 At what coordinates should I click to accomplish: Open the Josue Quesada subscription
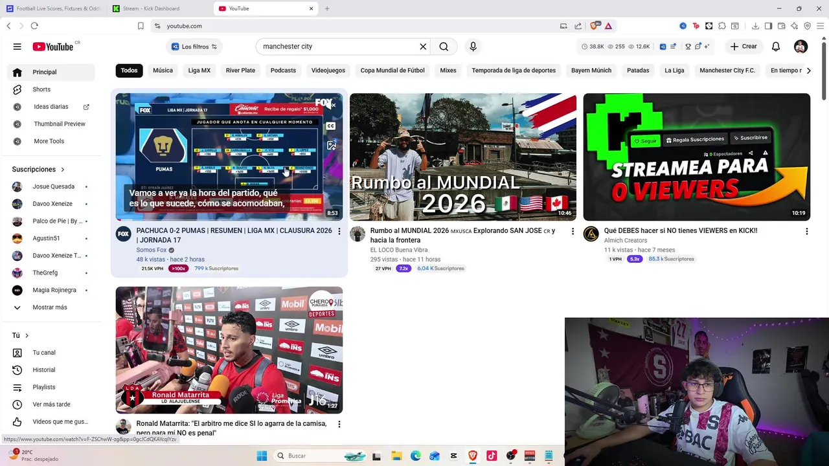52,186
